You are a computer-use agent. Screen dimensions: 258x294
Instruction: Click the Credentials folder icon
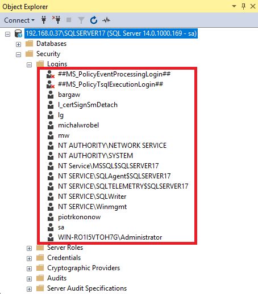40,258
